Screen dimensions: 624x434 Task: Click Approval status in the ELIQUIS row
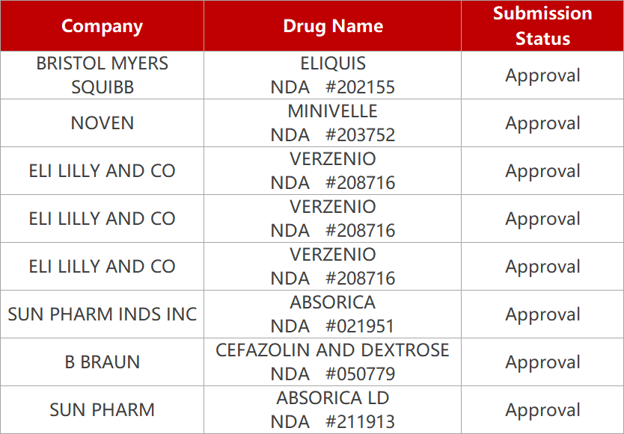pyautogui.click(x=542, y=75)
